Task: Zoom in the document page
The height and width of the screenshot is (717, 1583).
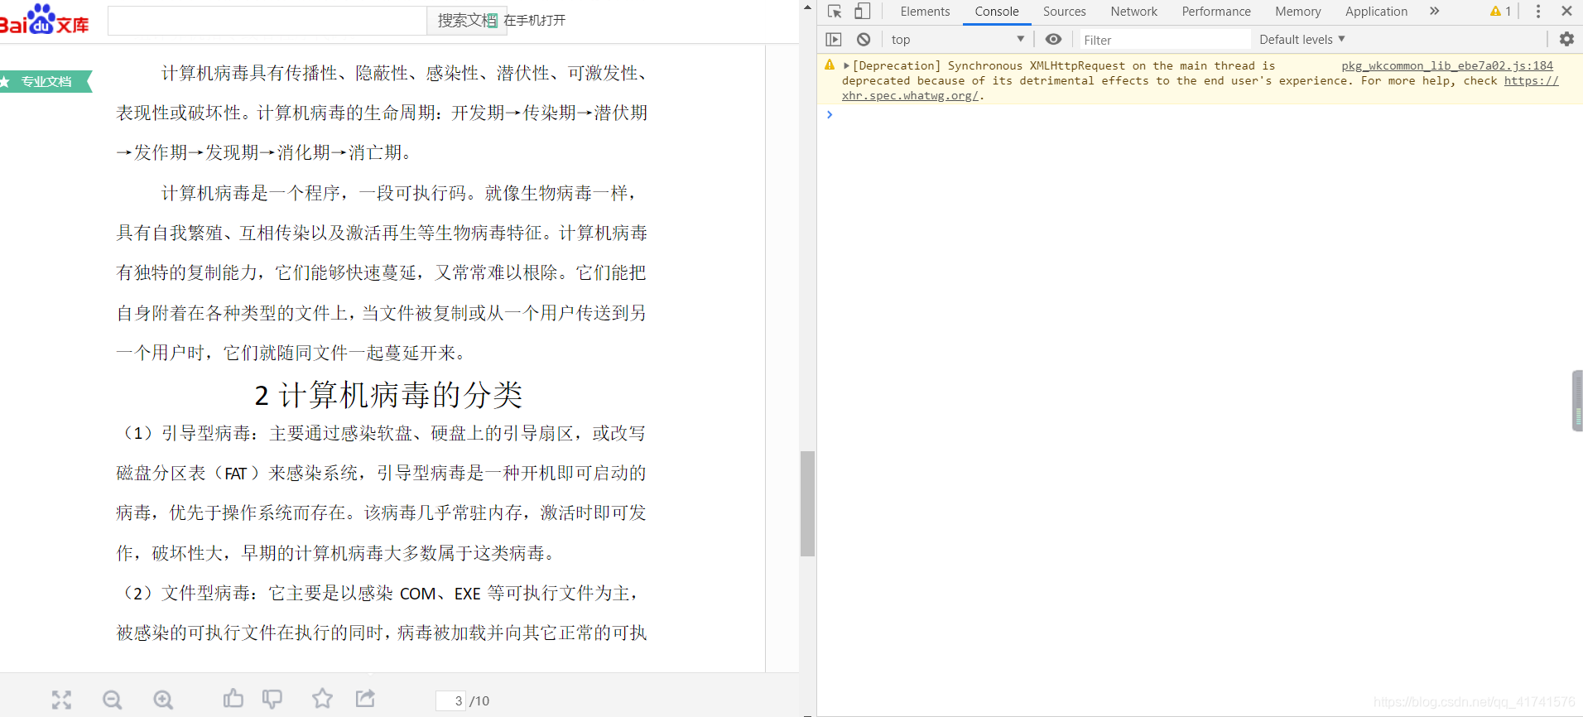Action: click(164, 700)
